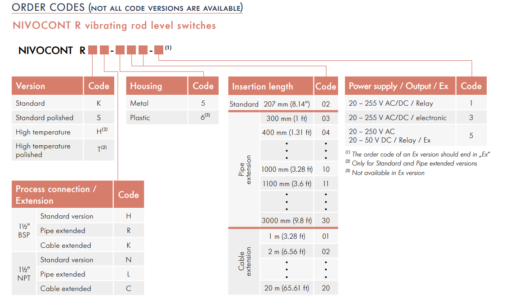Screen dimensions: 511x304
Task: Click cable extension code "01"
Action: pyautogui.click(x=326, y=236)
